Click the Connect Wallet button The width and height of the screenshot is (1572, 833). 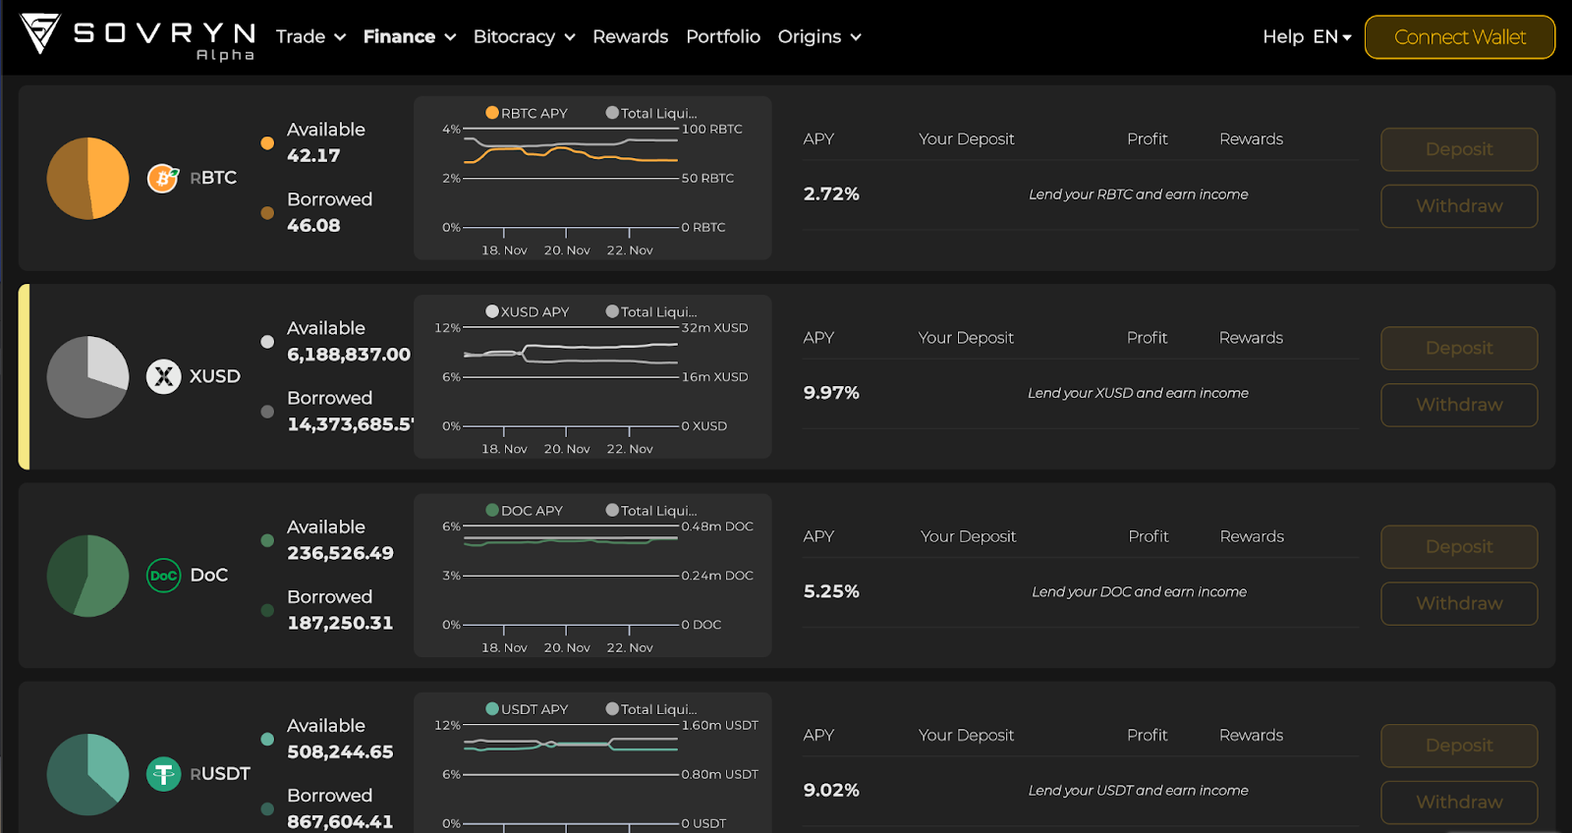1460,37
